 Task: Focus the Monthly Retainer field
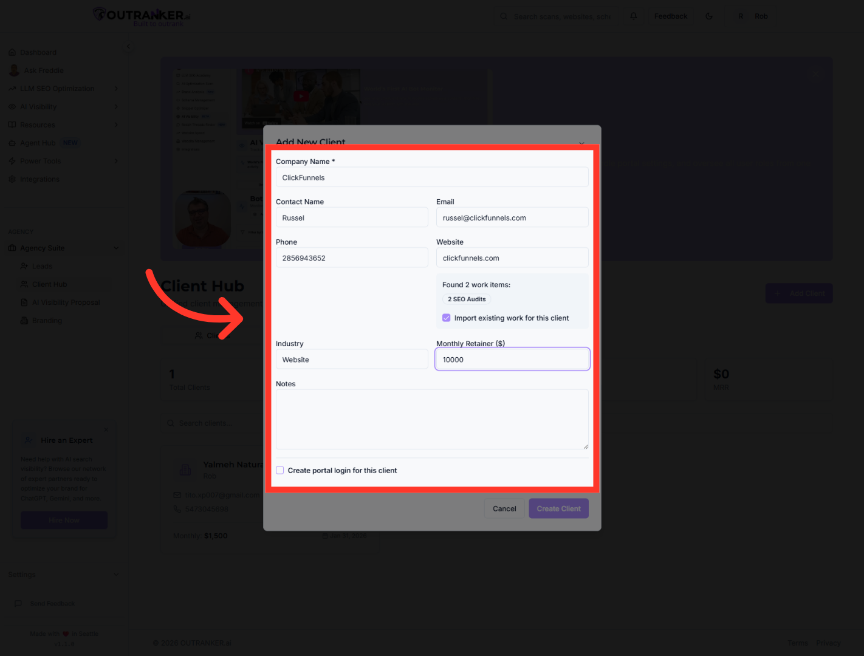[512, 360]
